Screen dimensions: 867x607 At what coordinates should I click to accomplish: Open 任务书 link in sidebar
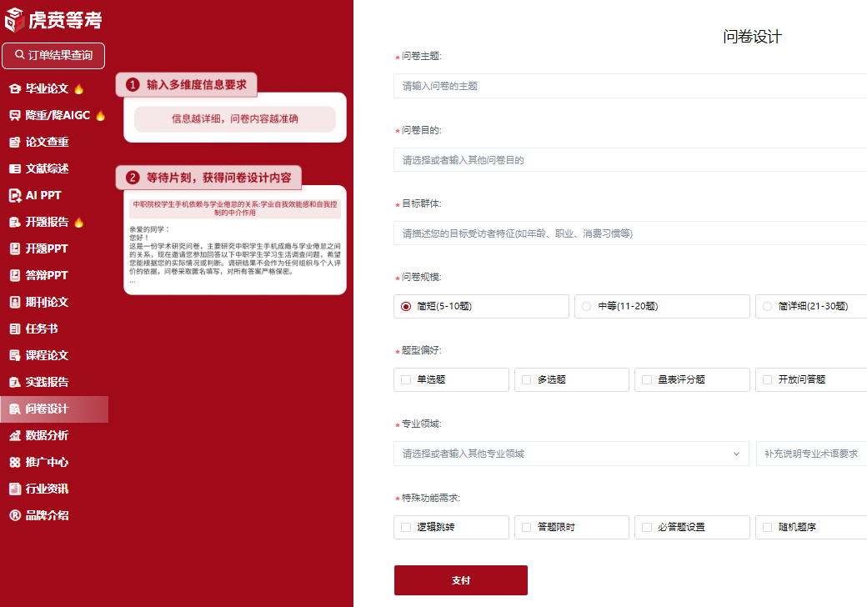pos(42,329)
